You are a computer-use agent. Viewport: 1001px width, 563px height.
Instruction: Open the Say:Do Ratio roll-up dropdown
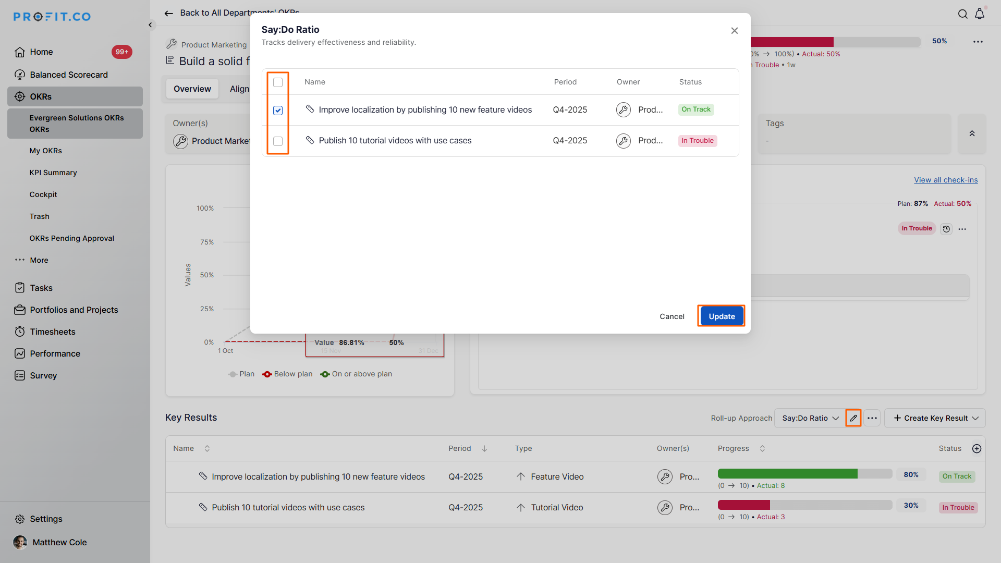tap(810, 418)
